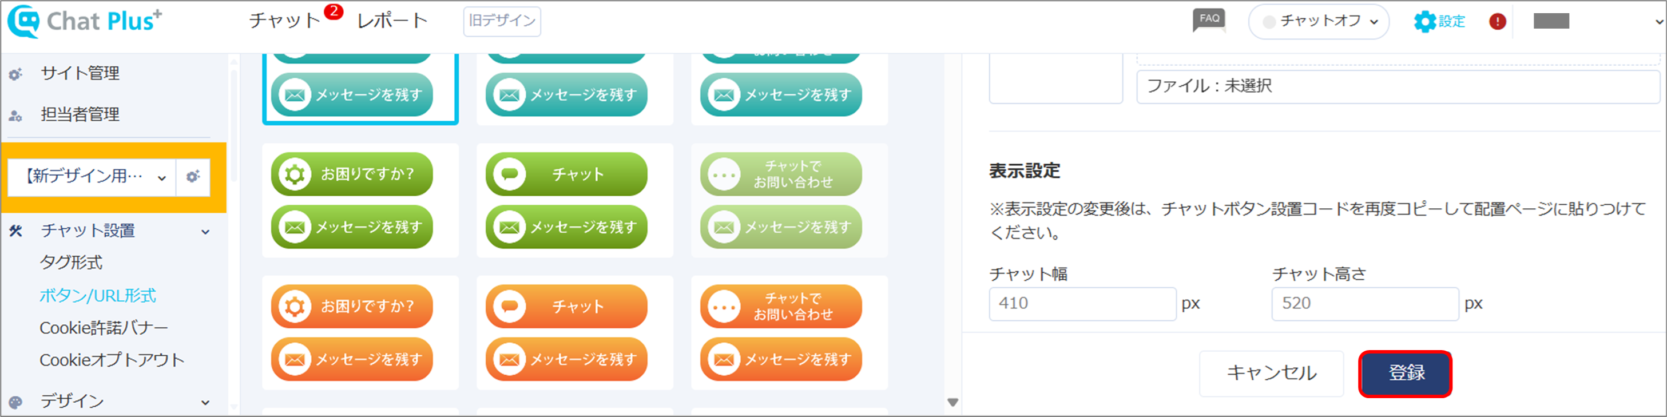1667x417 pixels.
Task: Click the チャット高さ input field
Action: [1365, 304]
